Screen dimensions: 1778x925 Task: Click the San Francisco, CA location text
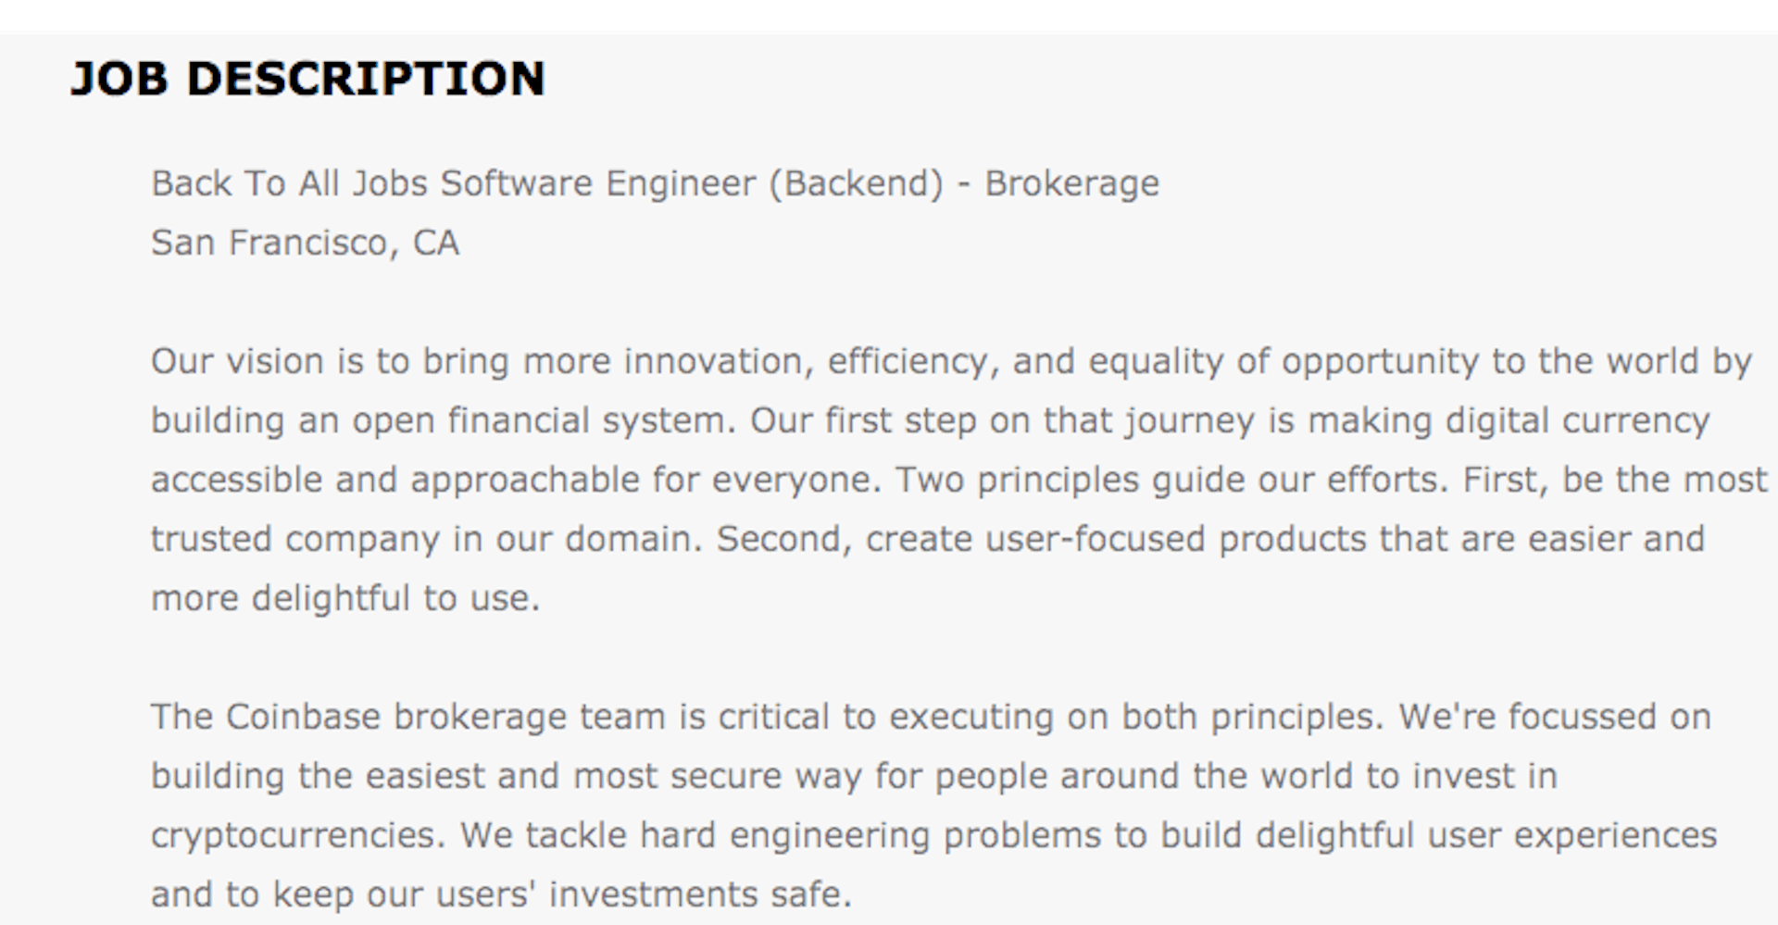click(305, 243)
